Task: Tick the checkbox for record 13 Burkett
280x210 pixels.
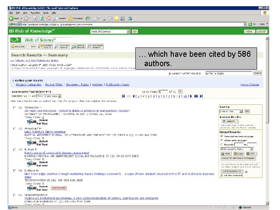Action: click(14, 150)
